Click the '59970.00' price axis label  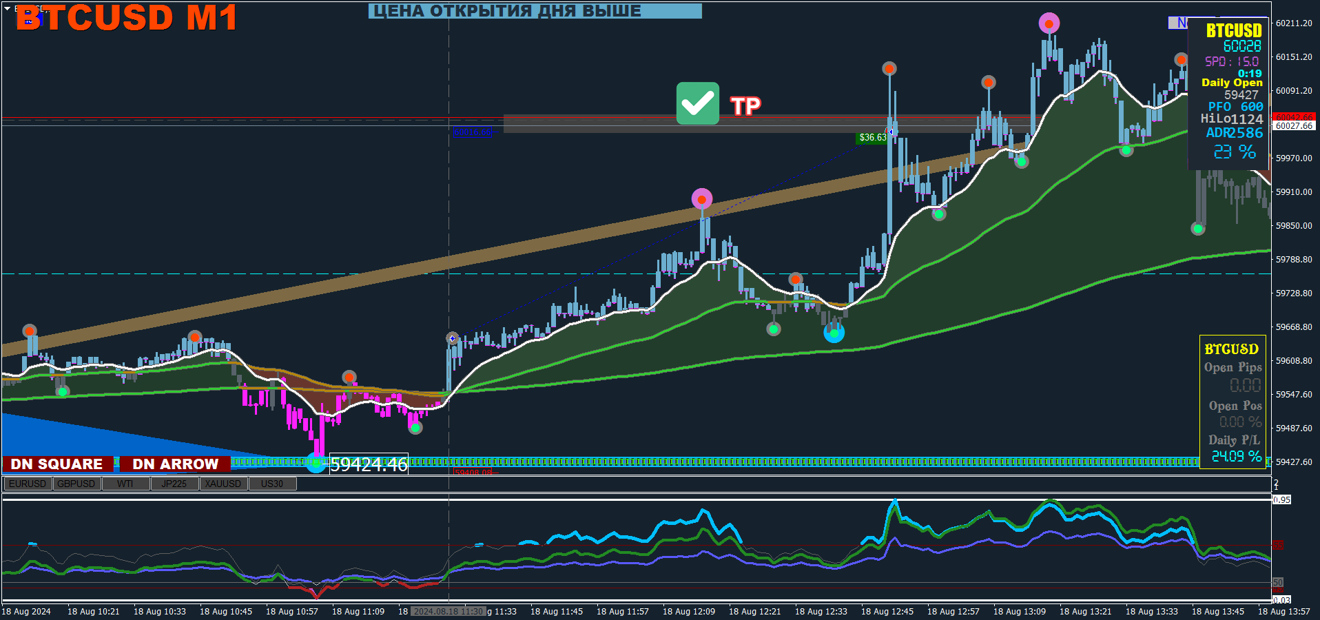pos(1294,158)
